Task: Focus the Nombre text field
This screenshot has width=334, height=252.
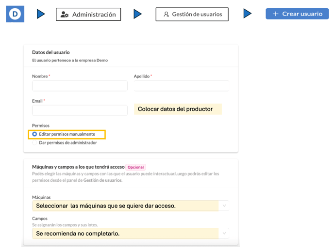Action: (x=80, y=86)
